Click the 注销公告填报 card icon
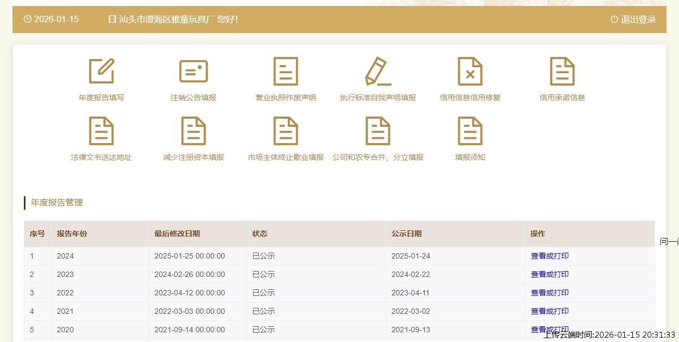Image resolution: width=679 pixels, height=342 pixels. coord(194,72)
